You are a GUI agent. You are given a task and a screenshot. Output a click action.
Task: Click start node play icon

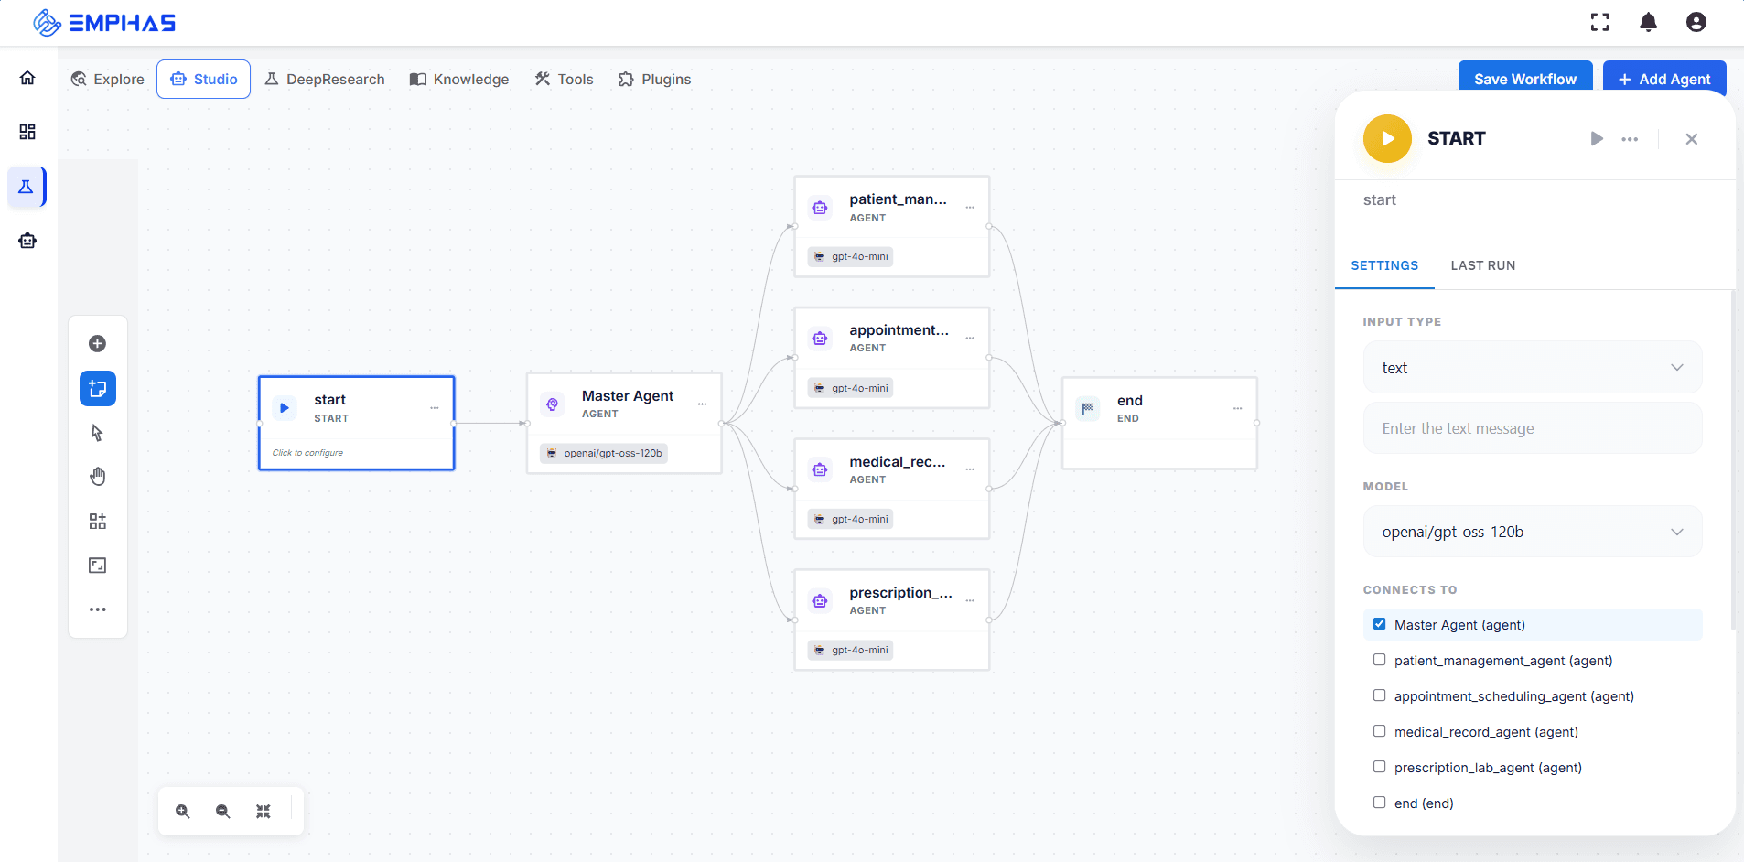pyautogui.click(x=285, y=408)
